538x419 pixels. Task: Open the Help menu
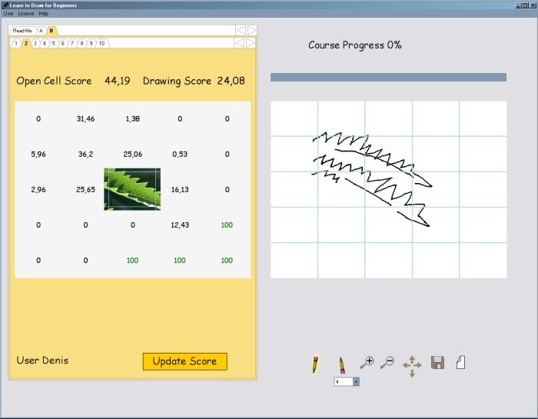[43, 14]
